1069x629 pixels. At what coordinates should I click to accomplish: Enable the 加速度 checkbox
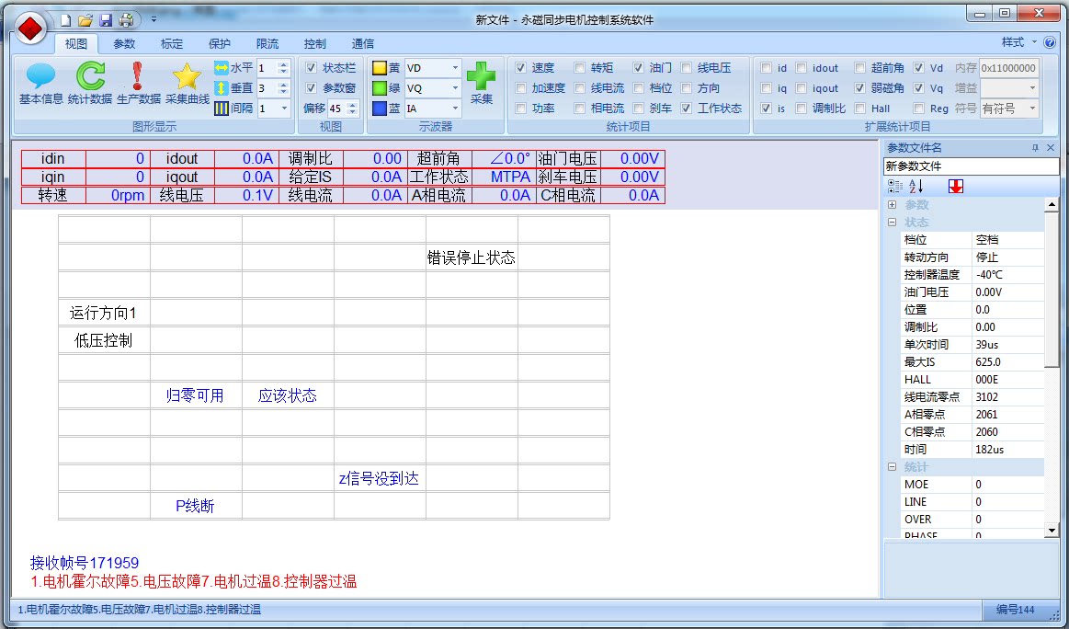[x=521, y=88]
